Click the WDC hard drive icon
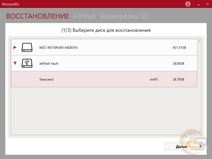Viewport: 212px width, 159px height. (27, 47)
